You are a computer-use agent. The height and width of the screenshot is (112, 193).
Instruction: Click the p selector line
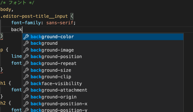4,50
